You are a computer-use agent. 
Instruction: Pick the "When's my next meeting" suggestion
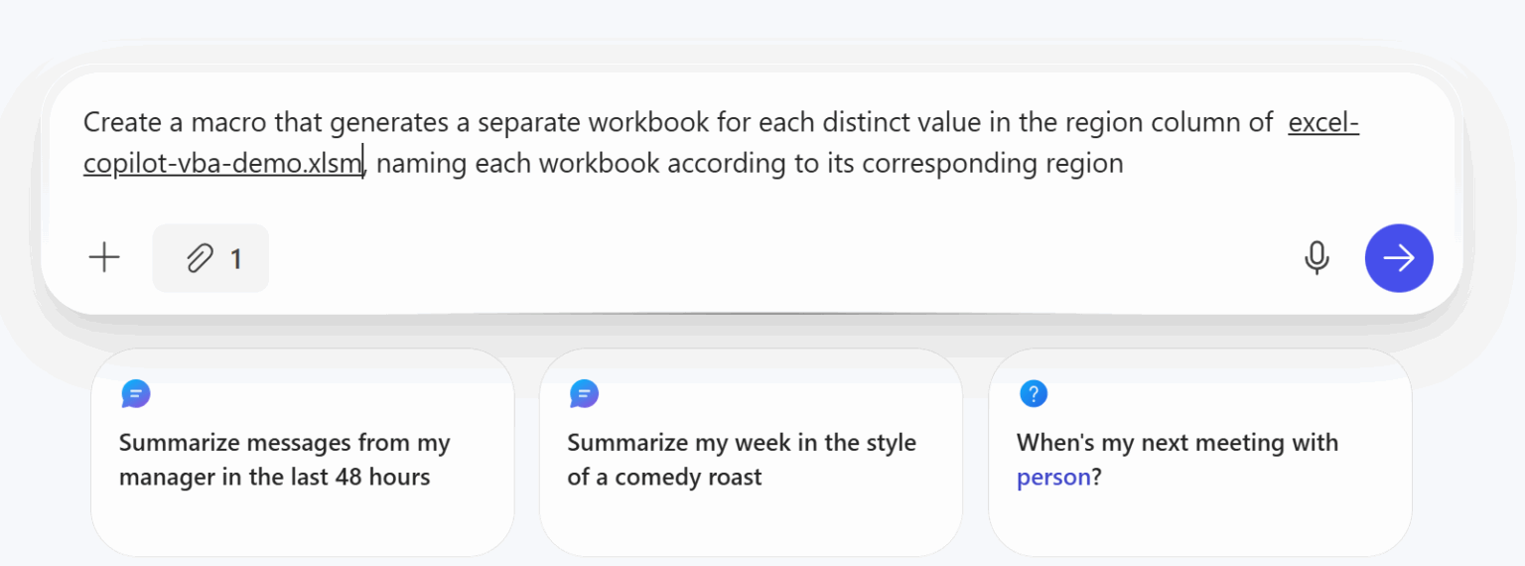click(1178, 443)
